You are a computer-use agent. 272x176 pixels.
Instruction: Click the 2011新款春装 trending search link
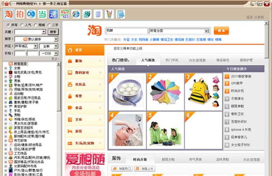pyautogui.click(x=241, y=77)
